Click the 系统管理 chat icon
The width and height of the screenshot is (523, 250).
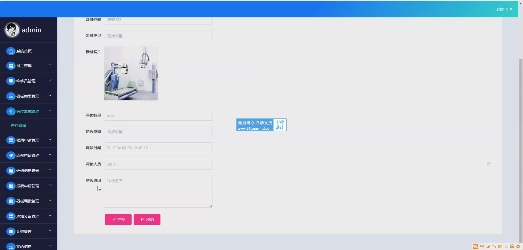pos(11,232)
